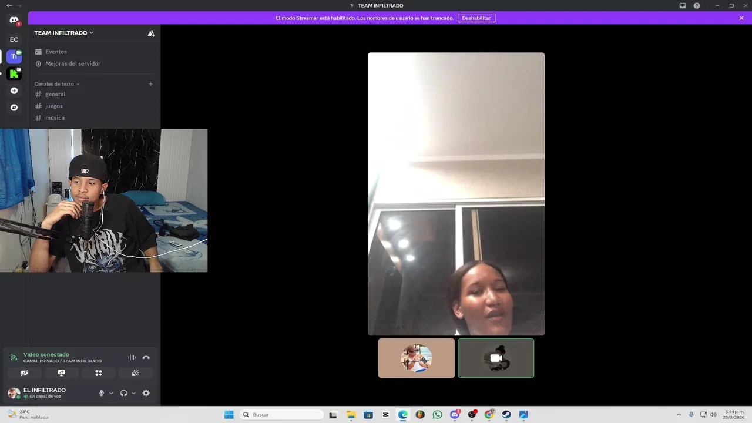Open Discord direct messages home icon
The image size is (752, 423).
click(x=14, y=20)
